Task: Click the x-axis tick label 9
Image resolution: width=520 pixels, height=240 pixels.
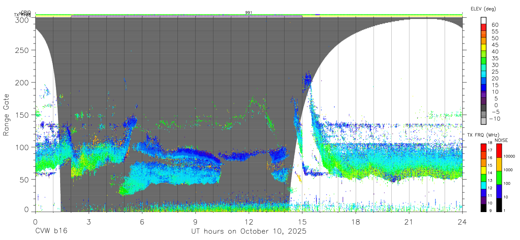Action: coord(195,222)
